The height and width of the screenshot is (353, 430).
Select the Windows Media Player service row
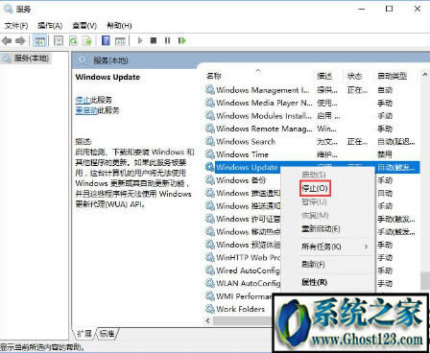312,103
